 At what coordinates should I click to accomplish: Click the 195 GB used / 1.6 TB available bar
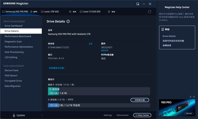(x=99, y=105)
